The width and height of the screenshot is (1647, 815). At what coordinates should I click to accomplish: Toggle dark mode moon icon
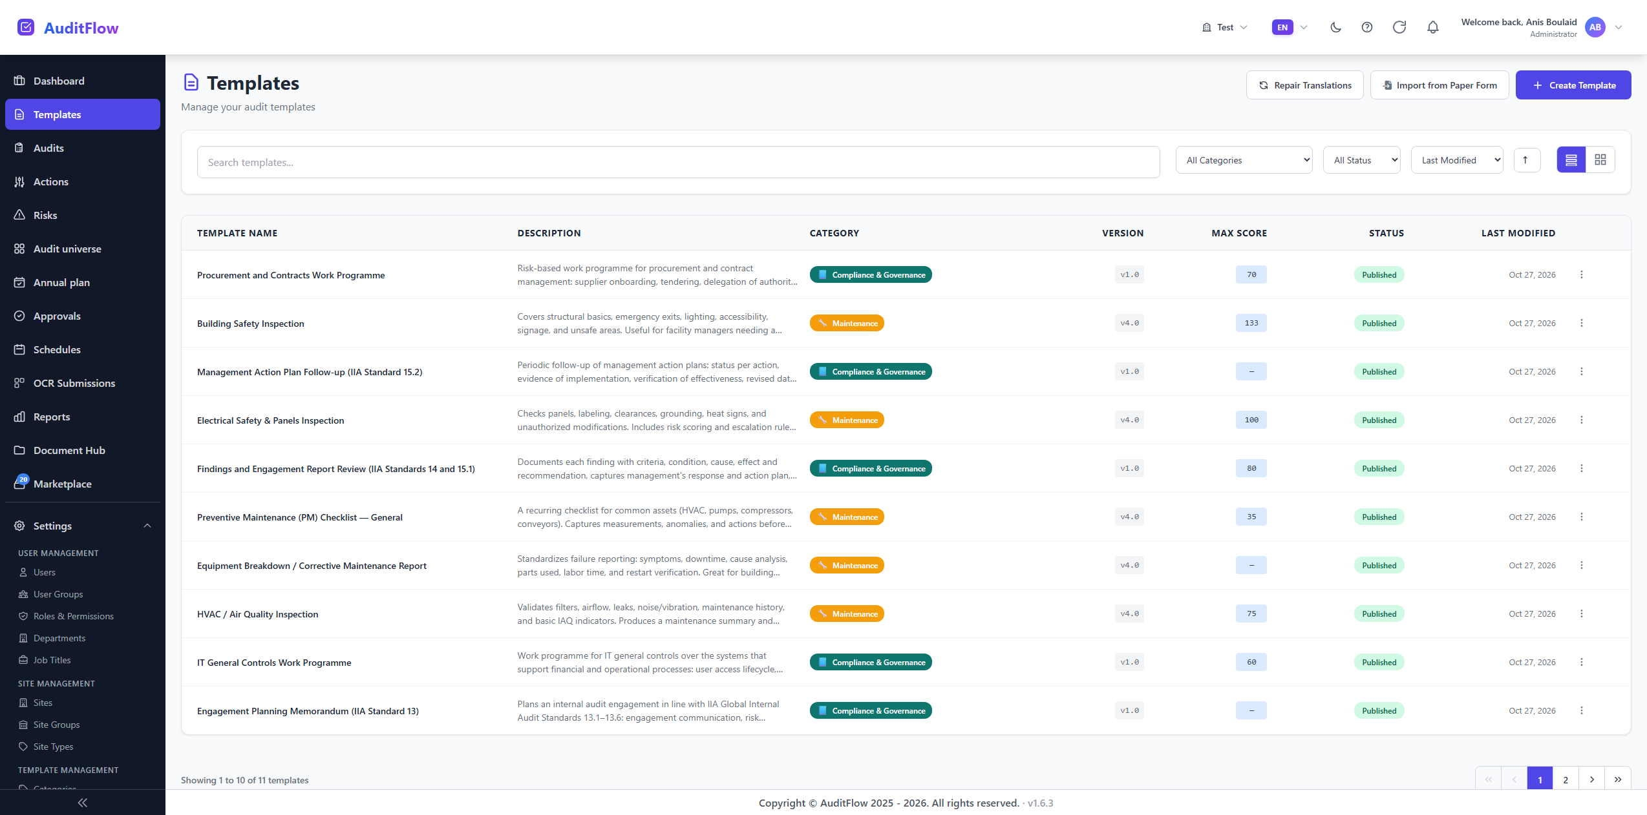(x=1335, y=27)
